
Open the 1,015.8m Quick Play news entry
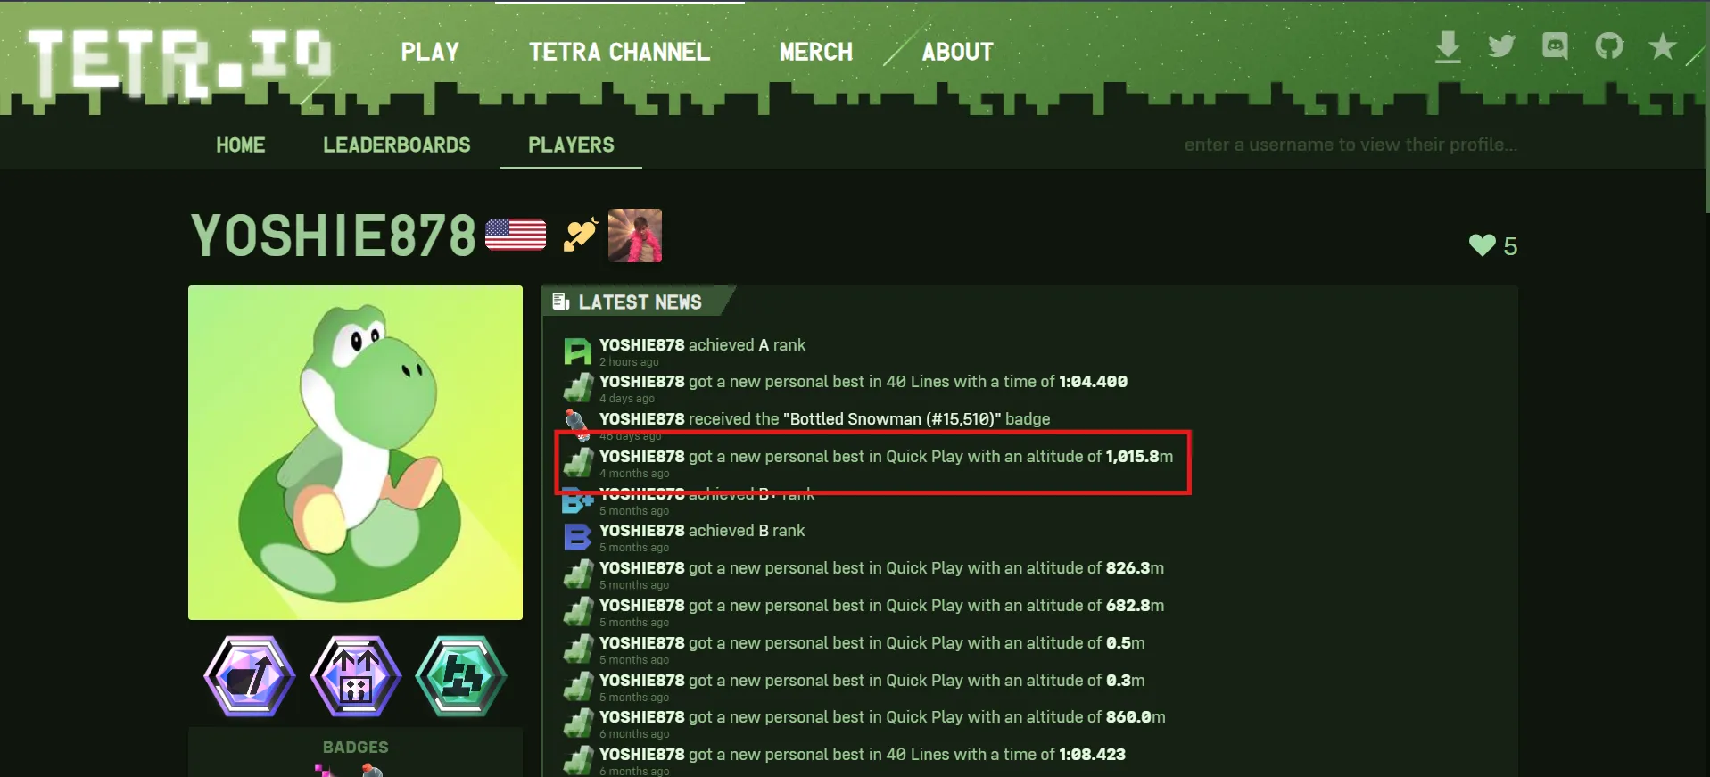tap(886, 457)
